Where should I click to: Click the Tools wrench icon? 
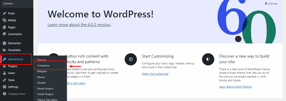click(x=4, y=80)
